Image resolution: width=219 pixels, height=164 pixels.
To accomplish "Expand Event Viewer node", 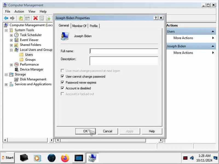I will [11, 40].
